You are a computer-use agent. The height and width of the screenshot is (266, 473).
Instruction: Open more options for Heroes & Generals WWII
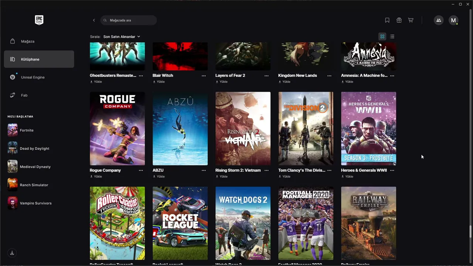tap(392, 170)
